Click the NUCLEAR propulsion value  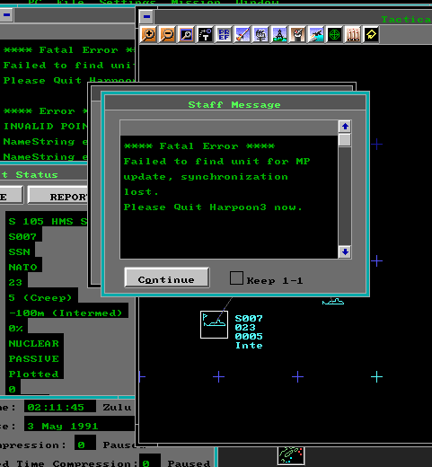35,343
